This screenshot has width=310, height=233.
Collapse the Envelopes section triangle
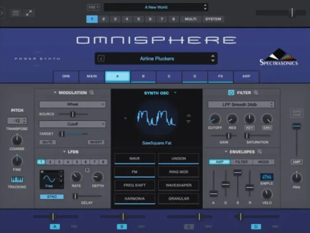(x=226, y=152)
